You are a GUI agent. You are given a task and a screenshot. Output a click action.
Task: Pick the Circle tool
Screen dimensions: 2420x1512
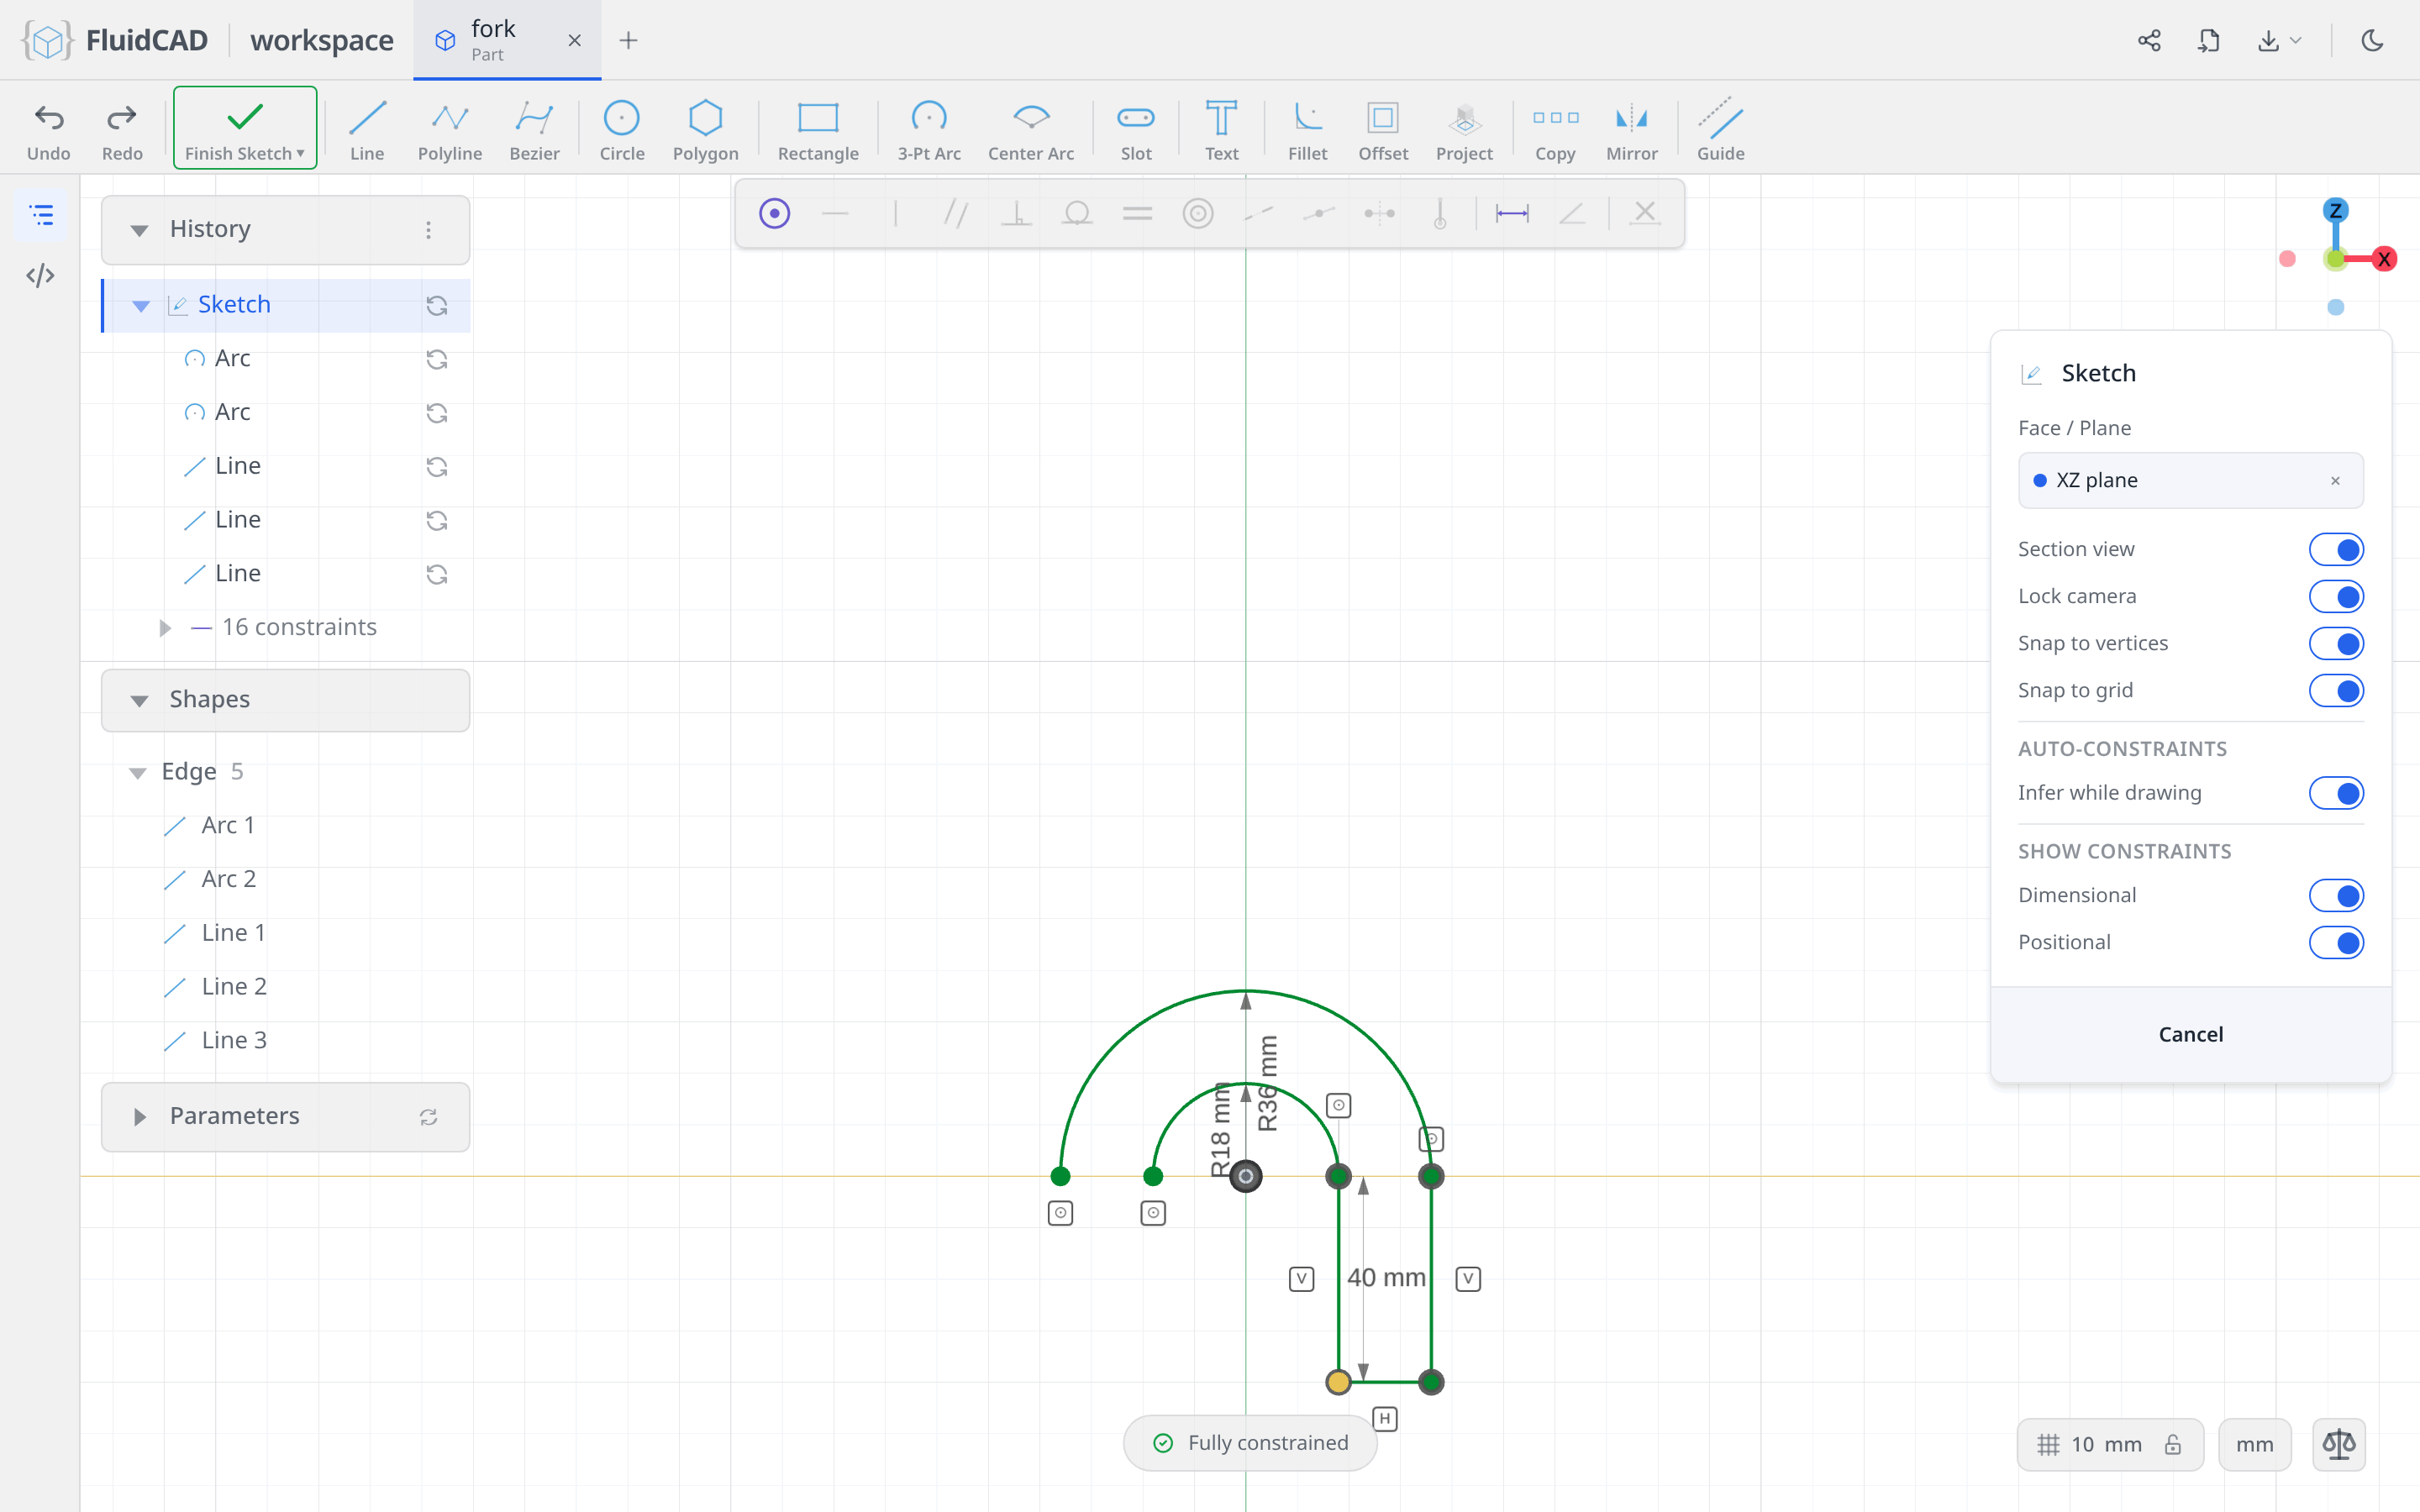[621, 129]
